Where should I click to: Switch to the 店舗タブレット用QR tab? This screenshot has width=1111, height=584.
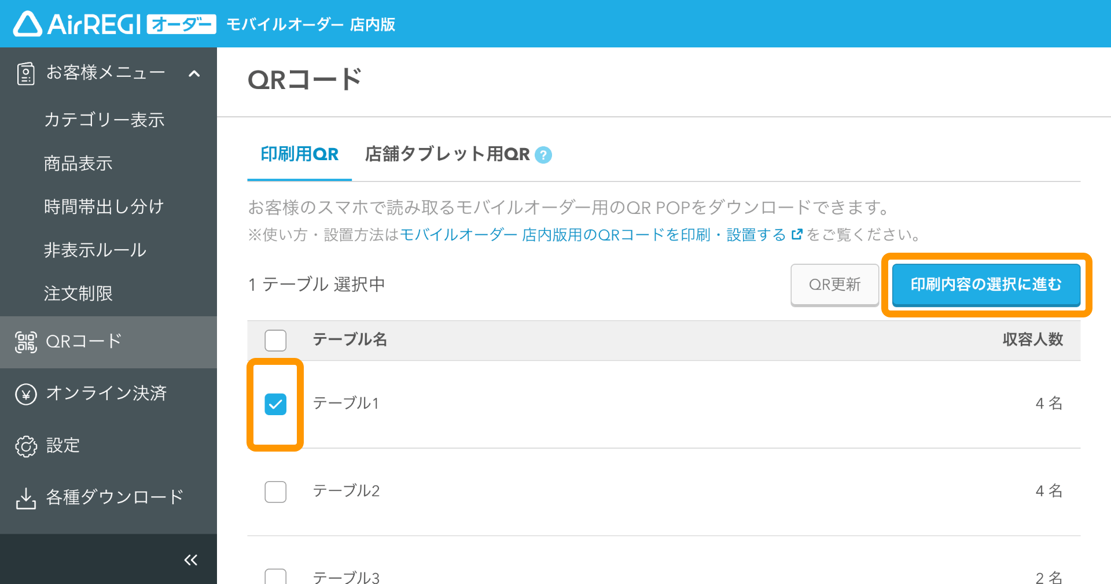point(447,154)
